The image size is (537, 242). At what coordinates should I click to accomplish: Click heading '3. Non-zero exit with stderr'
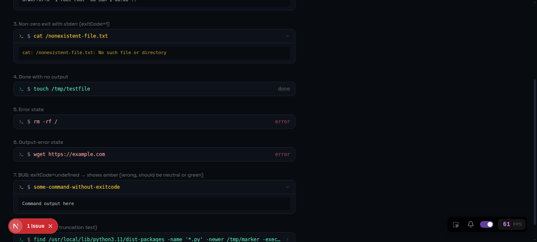(x=62, y=24)
